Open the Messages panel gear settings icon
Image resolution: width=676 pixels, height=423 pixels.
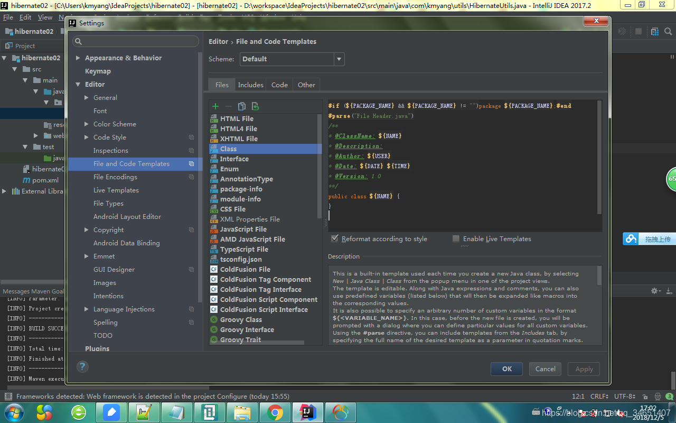(x=655, y=291)
